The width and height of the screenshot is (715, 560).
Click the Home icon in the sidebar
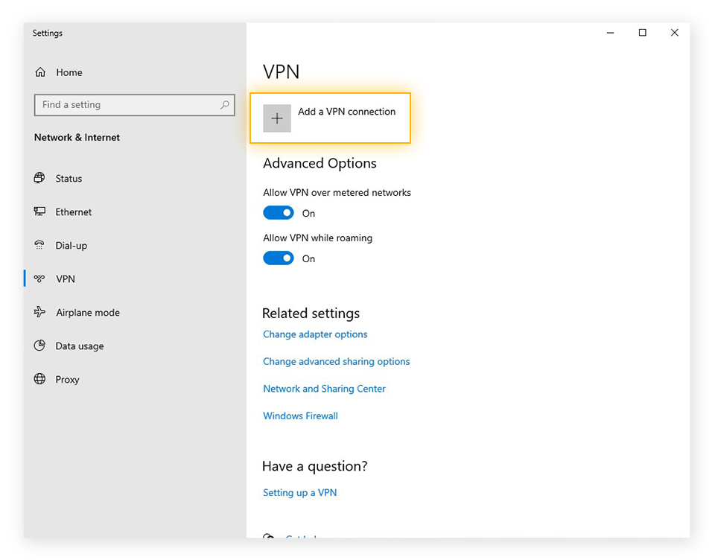click(39, 71)
